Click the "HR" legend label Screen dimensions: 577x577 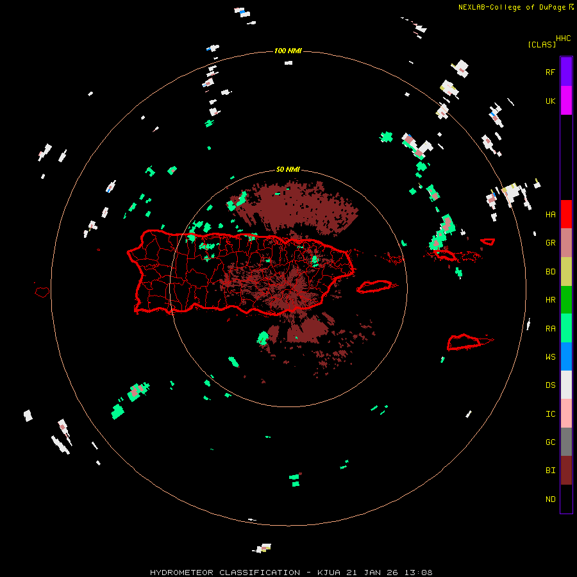(550, 300)
